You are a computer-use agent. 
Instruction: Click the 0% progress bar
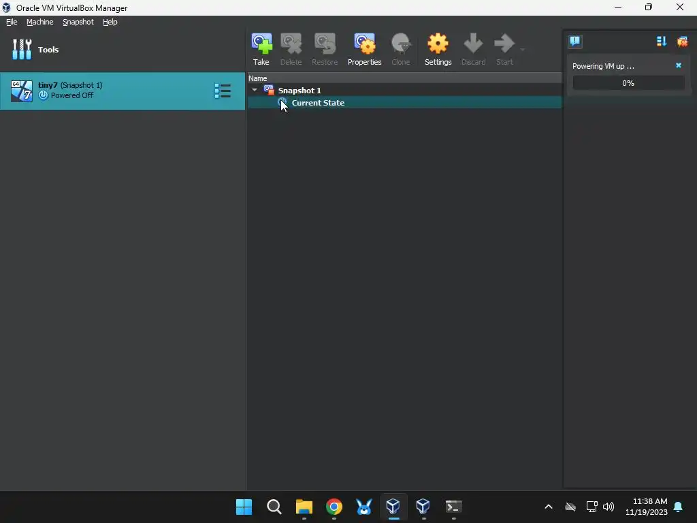coord(628,83)
